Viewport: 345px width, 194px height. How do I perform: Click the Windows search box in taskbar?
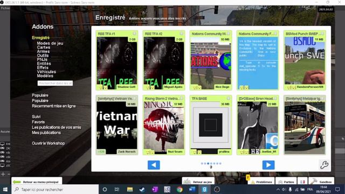click(56, 189)
